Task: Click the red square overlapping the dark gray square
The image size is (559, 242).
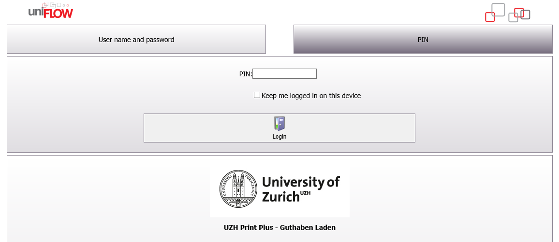Action: coord(519,13)
